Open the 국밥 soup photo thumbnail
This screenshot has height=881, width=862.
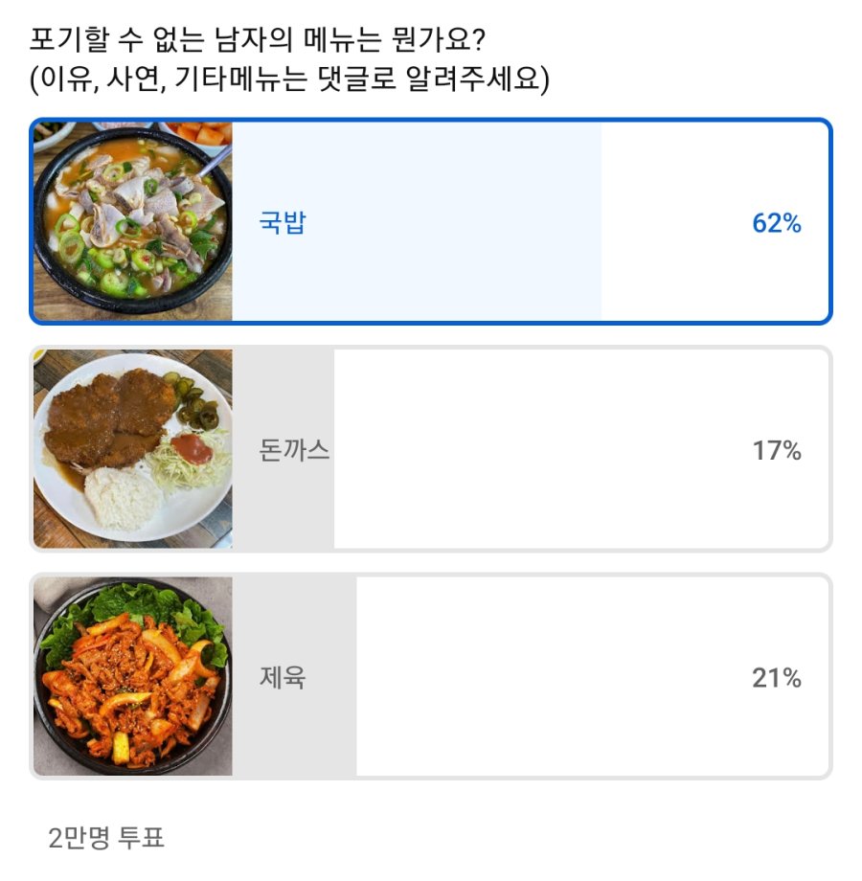[x=132, y=220]
